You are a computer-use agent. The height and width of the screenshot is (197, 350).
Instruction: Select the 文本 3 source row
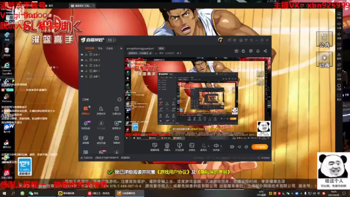pyautogui.click(x=101, y=65)
